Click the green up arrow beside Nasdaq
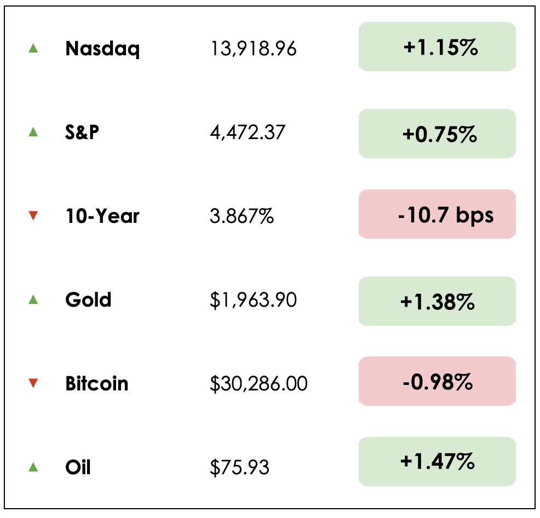Image resolution: width=540 pixels, height=518 pixels. coord(33,49)
